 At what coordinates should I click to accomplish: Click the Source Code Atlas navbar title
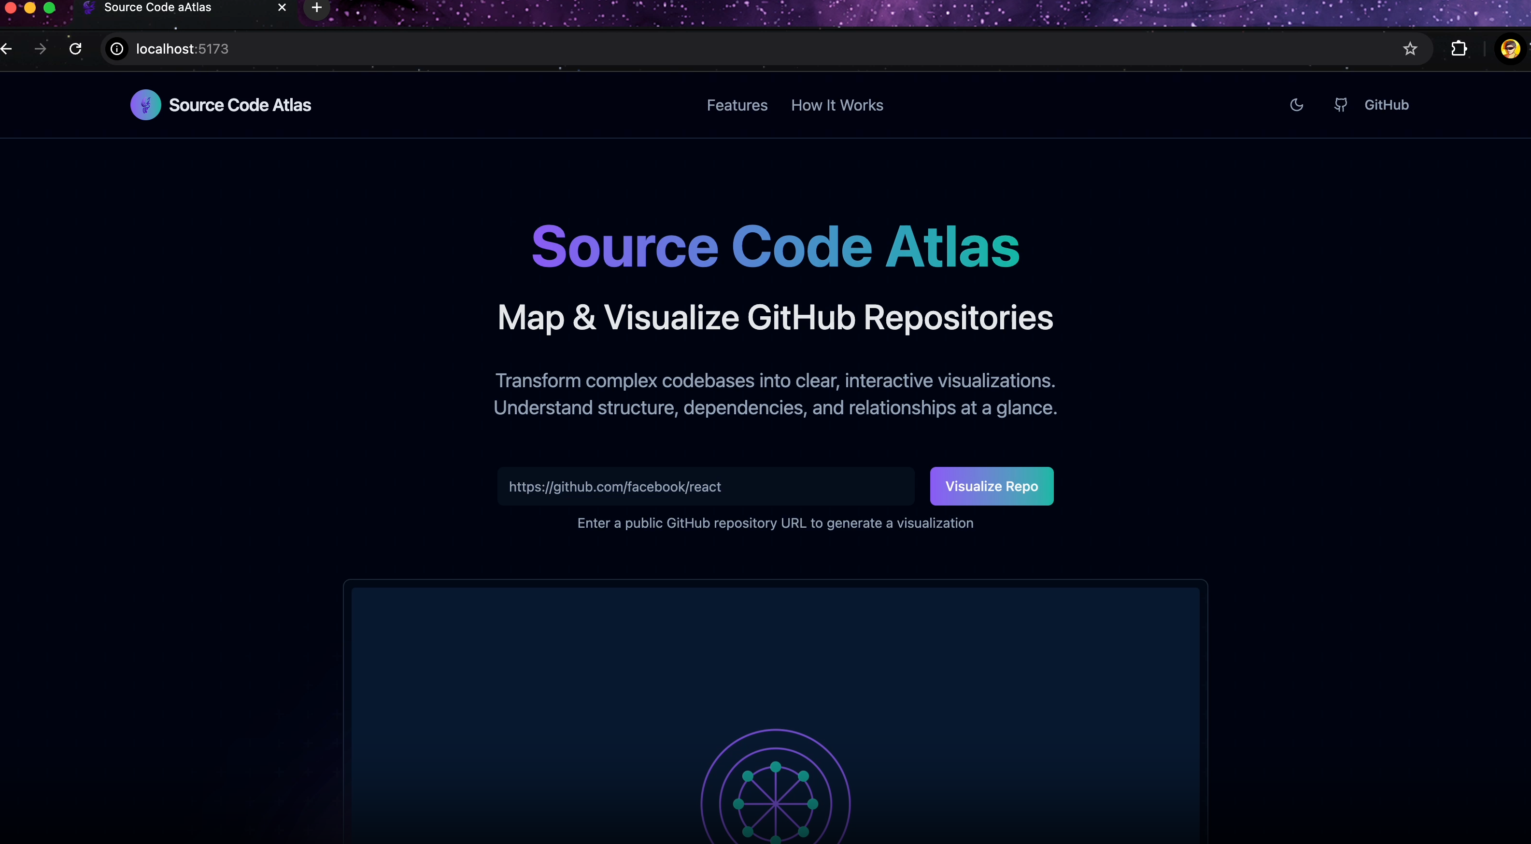point(240,105)
